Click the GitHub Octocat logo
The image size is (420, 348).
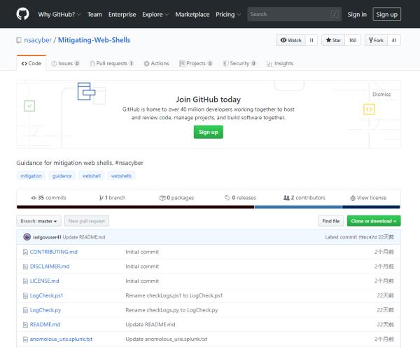tap(22, 14)
